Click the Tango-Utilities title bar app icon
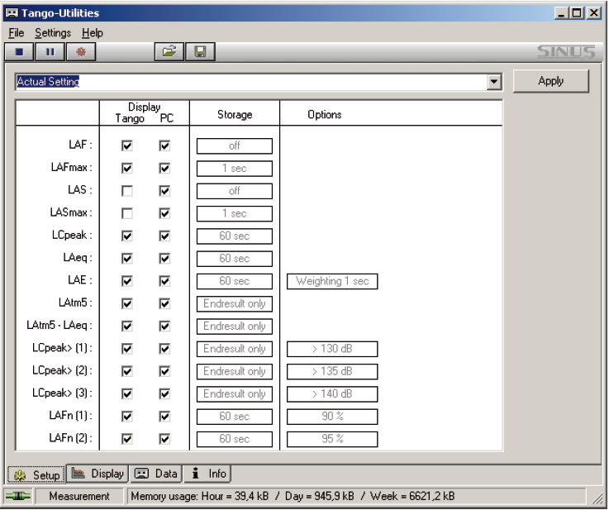The image size is (609, 510). click(12, 14)
